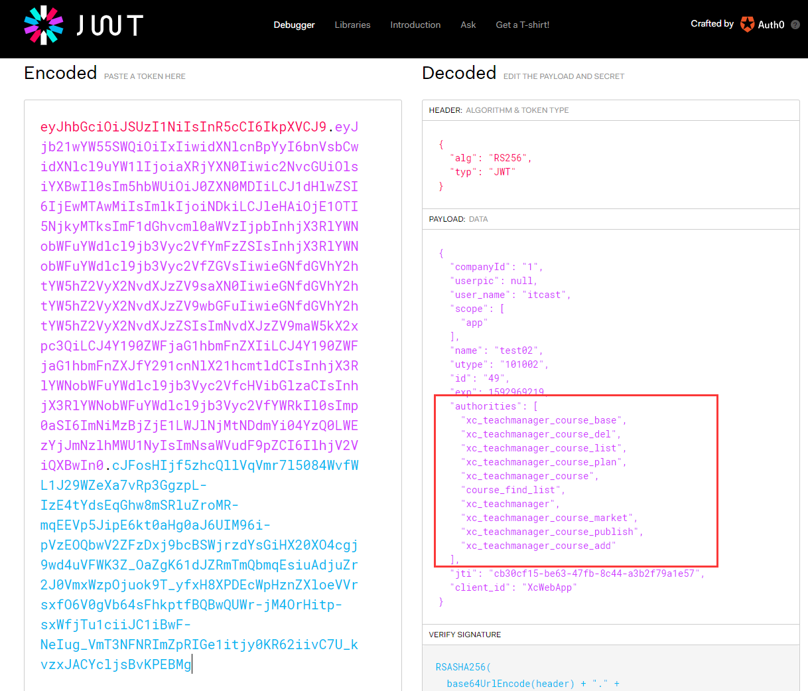Screen dimensions: 808x691
Task: Click the red header segment of encoded token
Action: click(183, 127)
